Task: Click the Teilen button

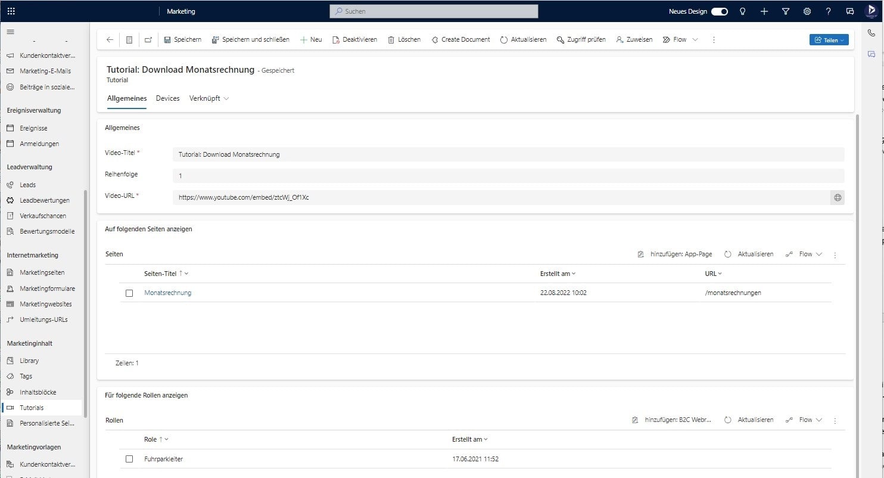Action: tap(829, 39)
